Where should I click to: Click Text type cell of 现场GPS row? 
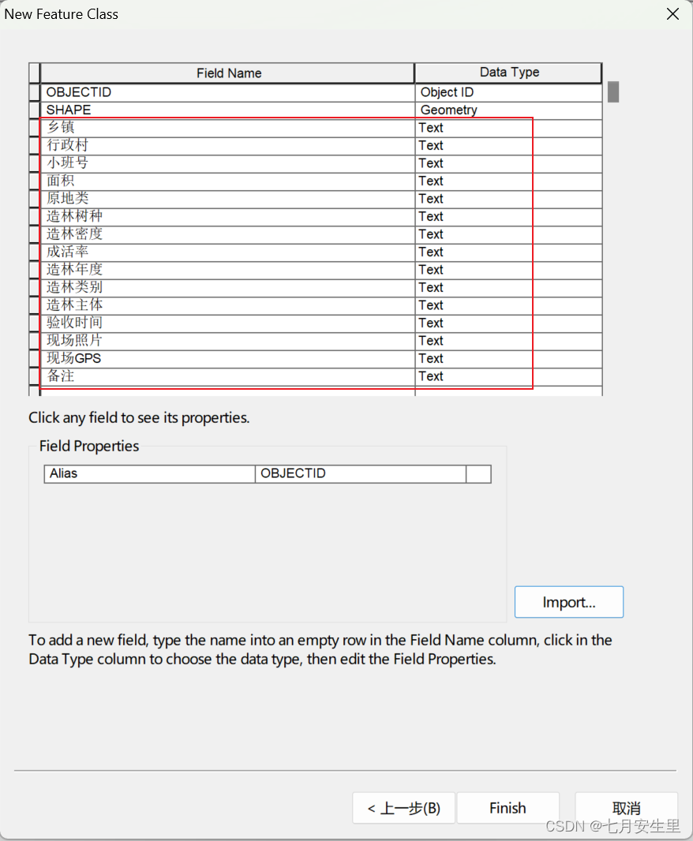coord(508,357)
